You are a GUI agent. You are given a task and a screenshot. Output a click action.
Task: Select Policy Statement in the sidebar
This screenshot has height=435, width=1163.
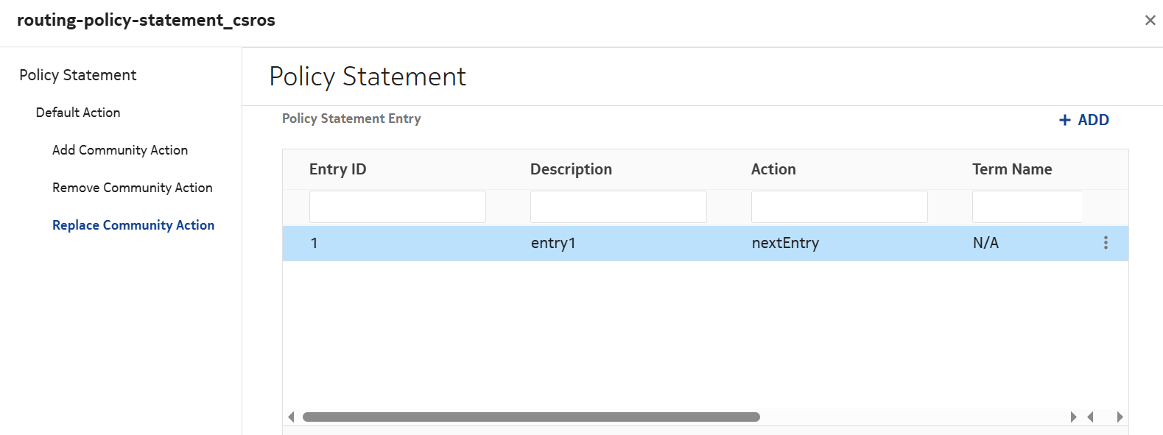click(77, 75)
